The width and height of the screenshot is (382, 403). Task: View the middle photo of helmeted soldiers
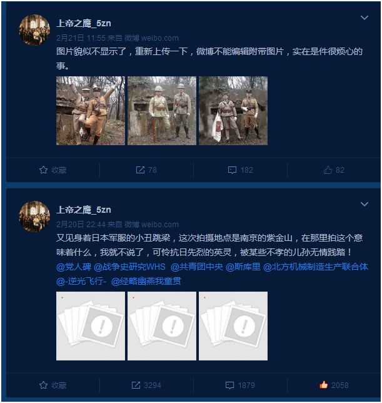[x=162, y=111]
